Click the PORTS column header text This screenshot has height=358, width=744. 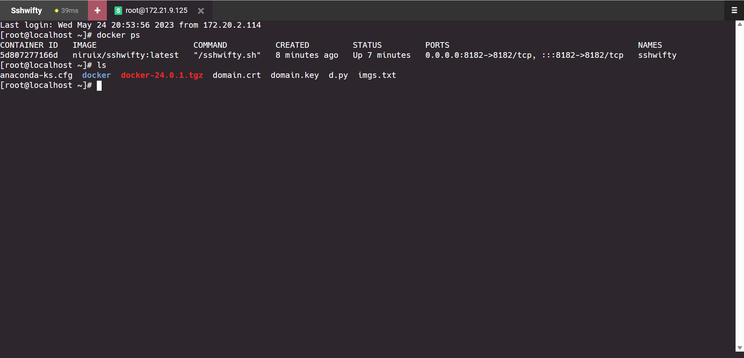437,45
